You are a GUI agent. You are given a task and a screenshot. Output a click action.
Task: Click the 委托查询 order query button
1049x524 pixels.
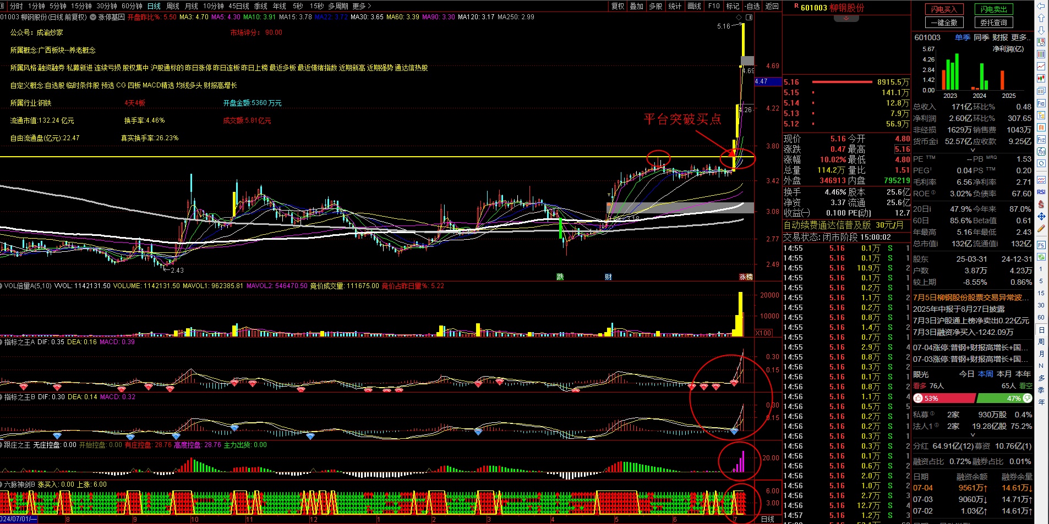994,23
